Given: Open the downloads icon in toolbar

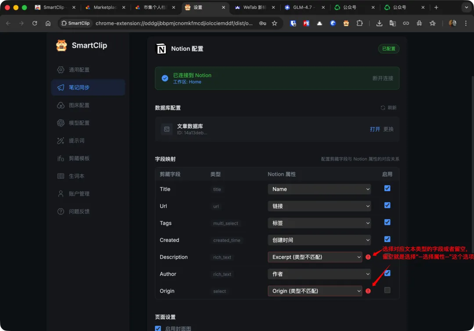Looking at the screenshot, I should (379, 23).
